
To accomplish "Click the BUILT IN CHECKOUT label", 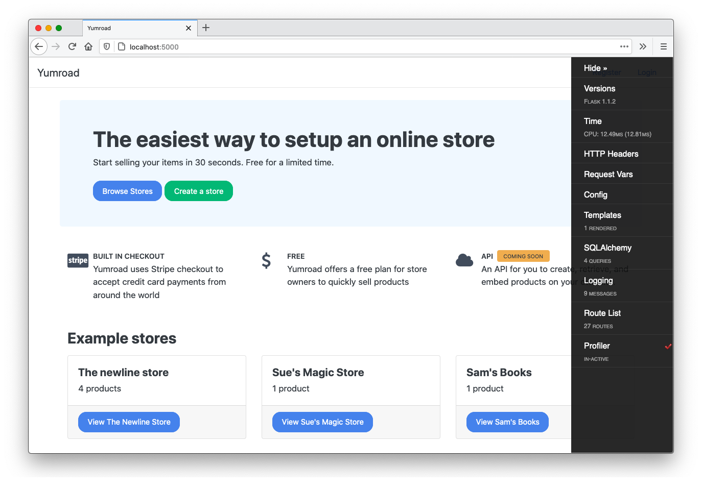I will pyautogui.click(x=129, y=256).
